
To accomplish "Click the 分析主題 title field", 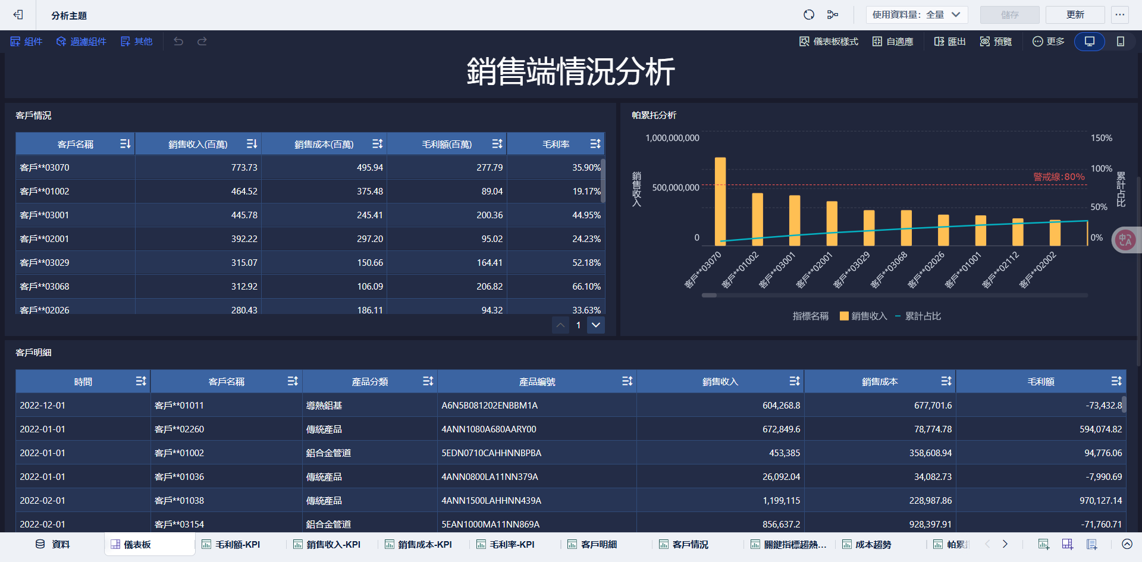I will tap(69, 15).
